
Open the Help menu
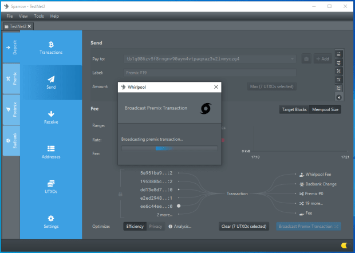(54, 16)
